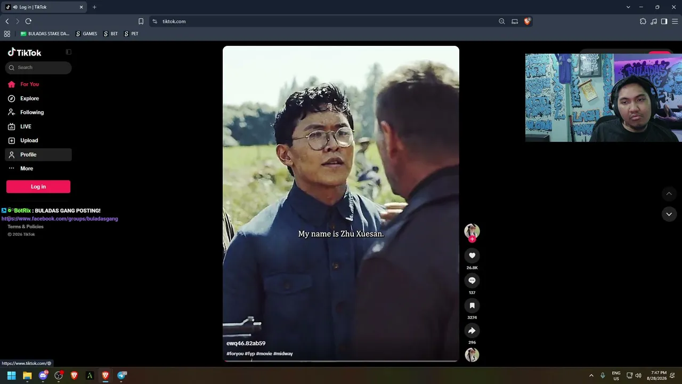Toggle the browser sidebar panel
The width and height of the screenshot is (682, 384).
[x=664, y=21]
